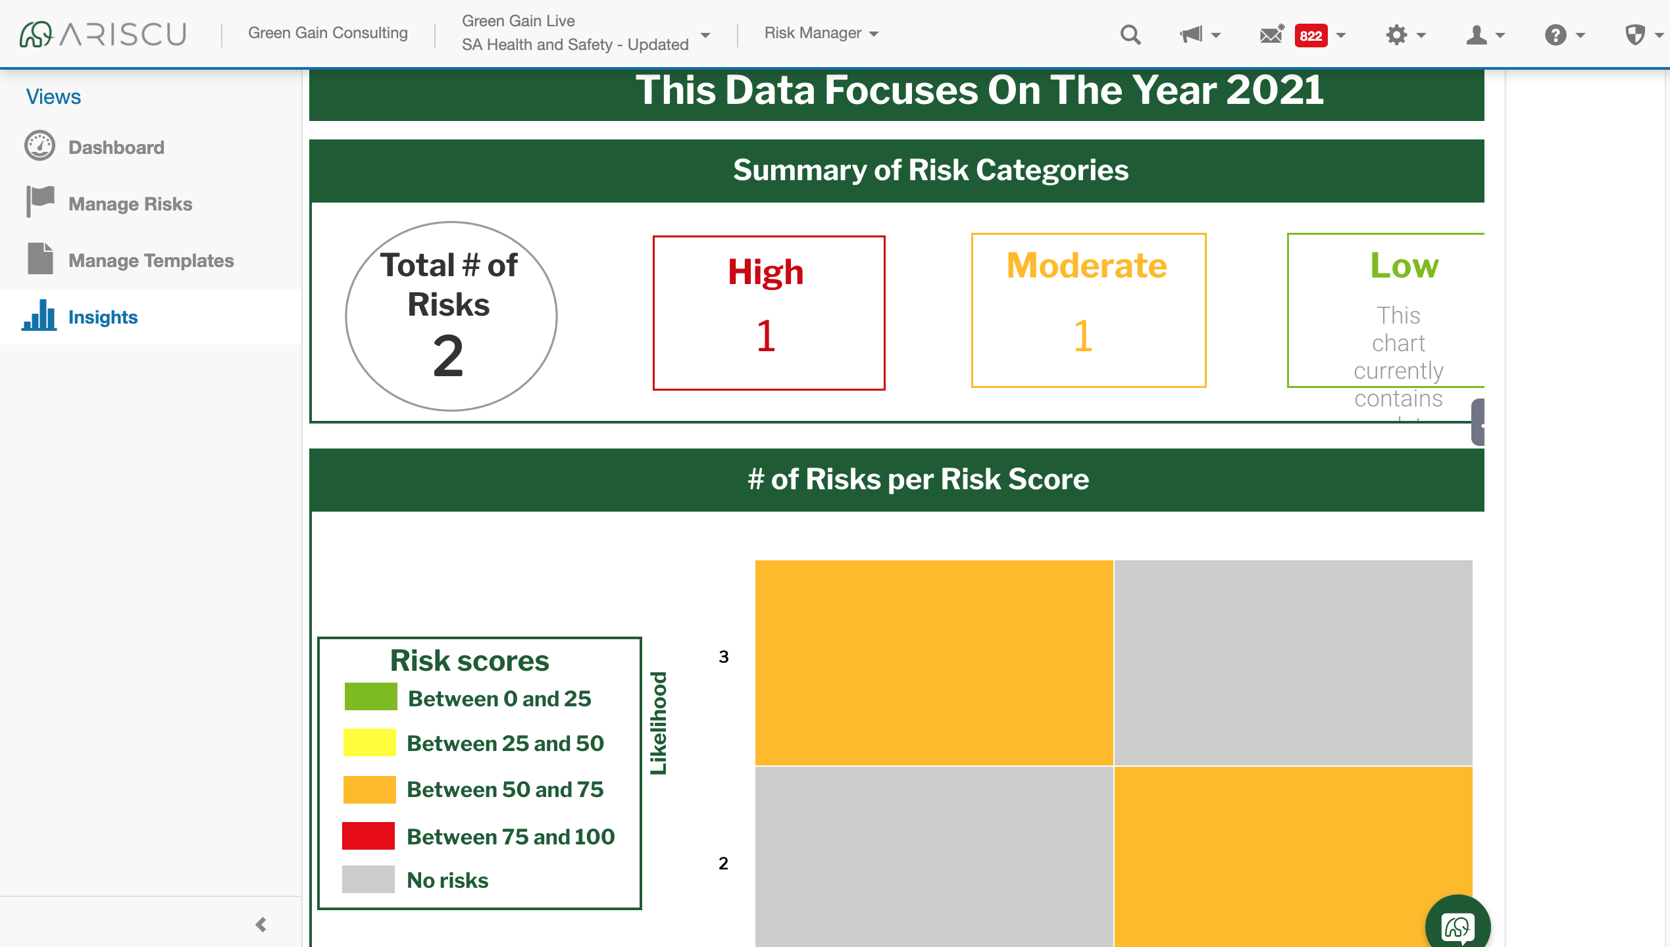This screenshot has width=1670, height=947.
Task: Open the mail envelope notifications icon
Action: click(x=1271, y=34)
